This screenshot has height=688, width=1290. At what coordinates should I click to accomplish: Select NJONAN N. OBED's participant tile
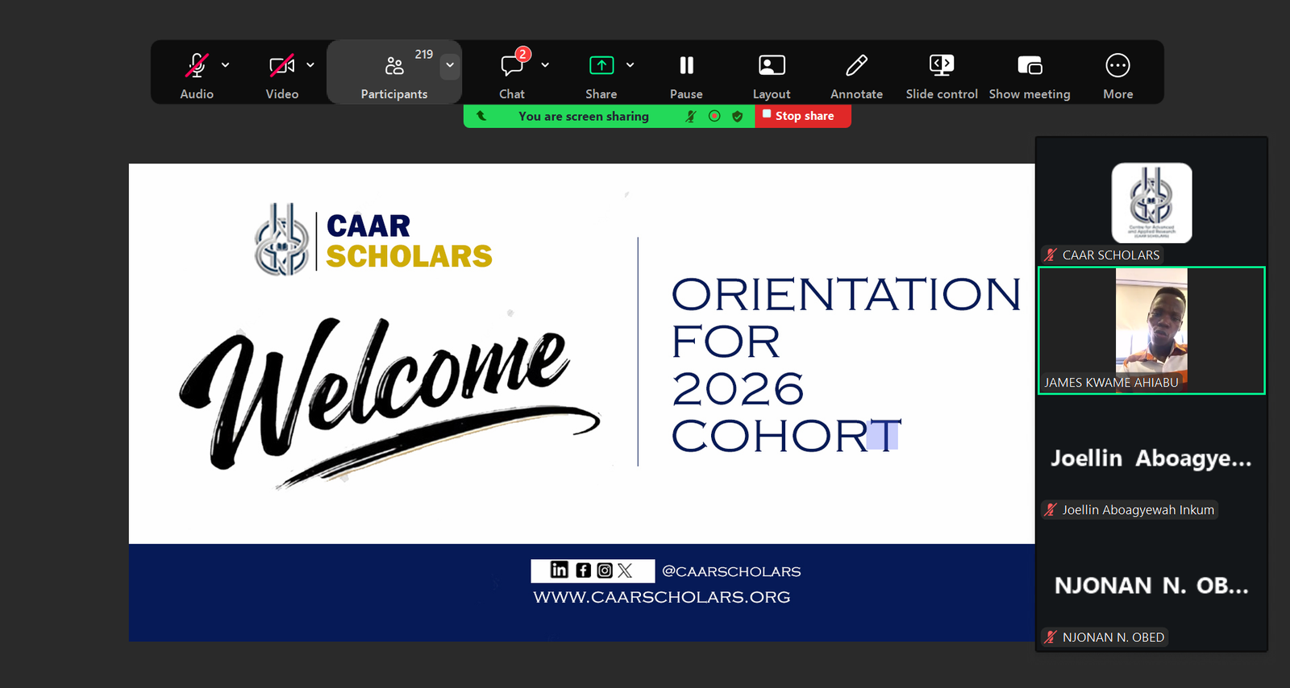coord(1151,586)
